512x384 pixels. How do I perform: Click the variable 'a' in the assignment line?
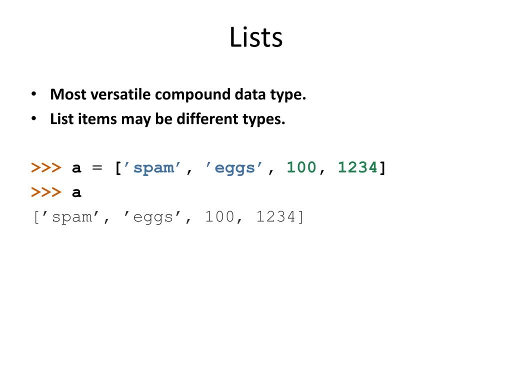[x=76, y=168]
